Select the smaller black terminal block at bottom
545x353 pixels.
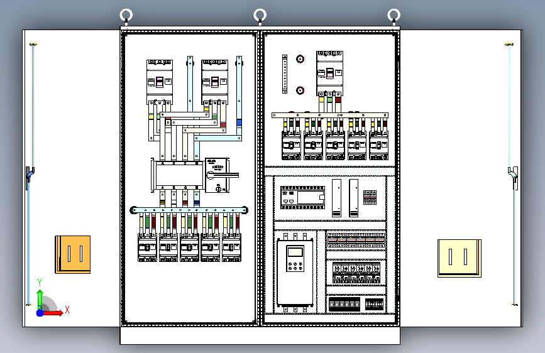375,304
